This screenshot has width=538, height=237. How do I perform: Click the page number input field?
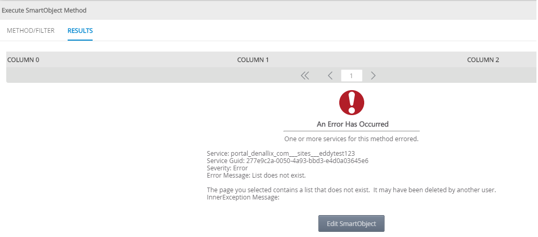351,76
